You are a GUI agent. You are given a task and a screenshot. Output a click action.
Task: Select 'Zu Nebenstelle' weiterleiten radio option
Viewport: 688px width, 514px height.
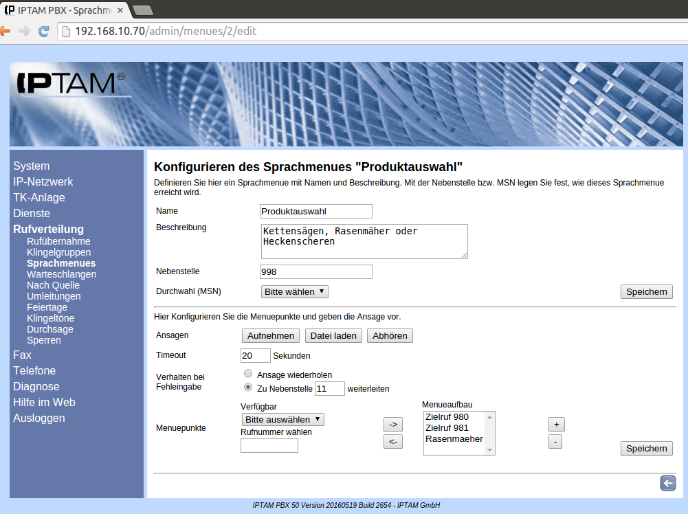pos(248,388)
